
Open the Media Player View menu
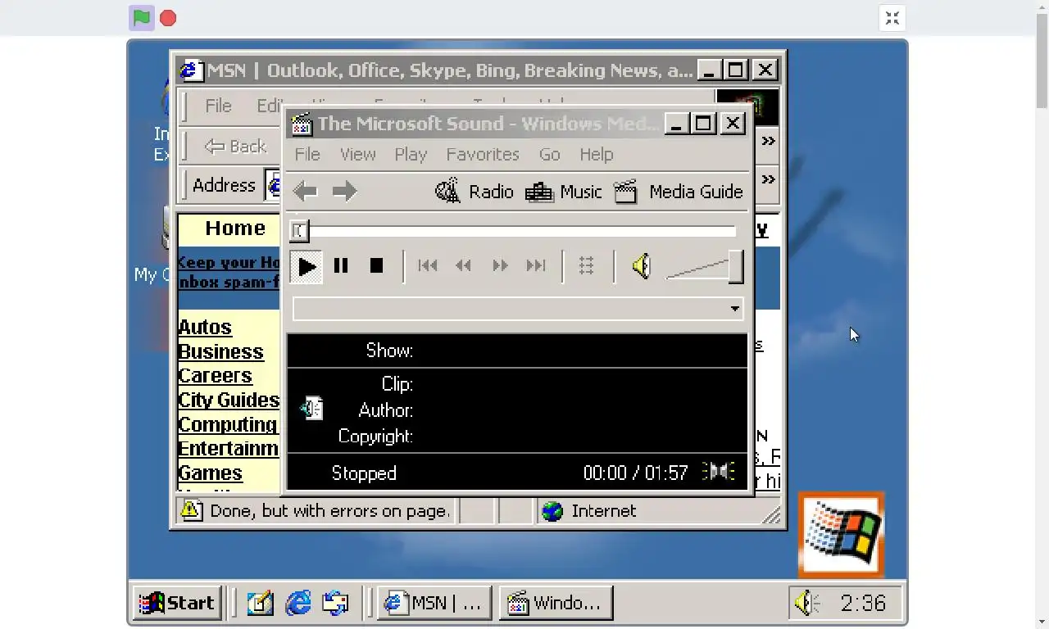click(x=358, y=154)
